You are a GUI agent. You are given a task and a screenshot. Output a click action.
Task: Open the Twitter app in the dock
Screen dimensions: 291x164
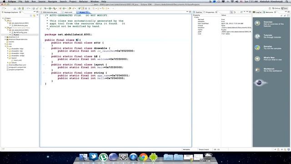(x=93, y=157)
